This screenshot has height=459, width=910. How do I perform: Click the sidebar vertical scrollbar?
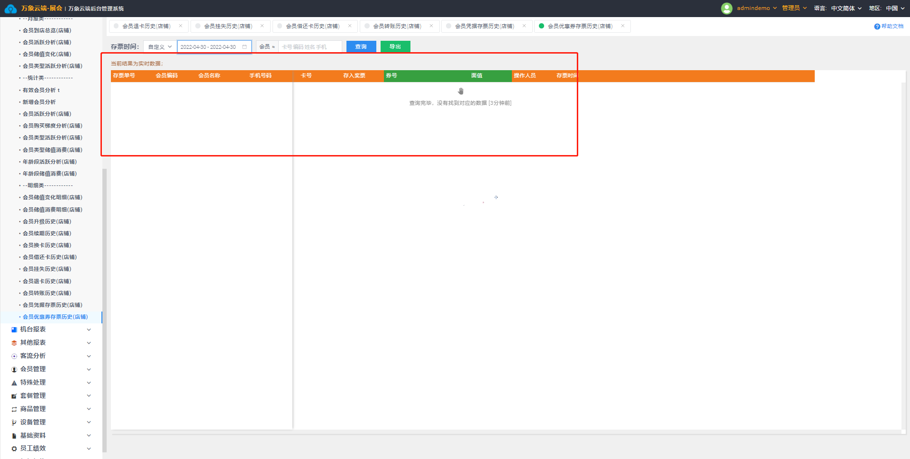pos(104,311)
